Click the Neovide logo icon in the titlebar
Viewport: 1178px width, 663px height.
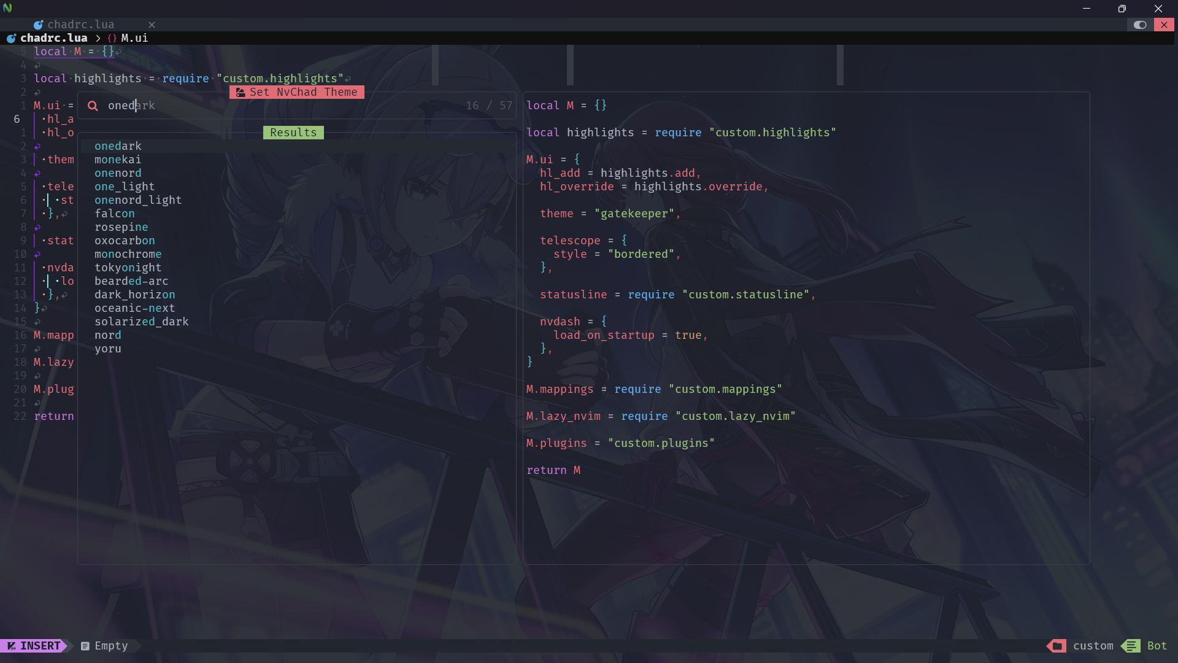[8, 9]
